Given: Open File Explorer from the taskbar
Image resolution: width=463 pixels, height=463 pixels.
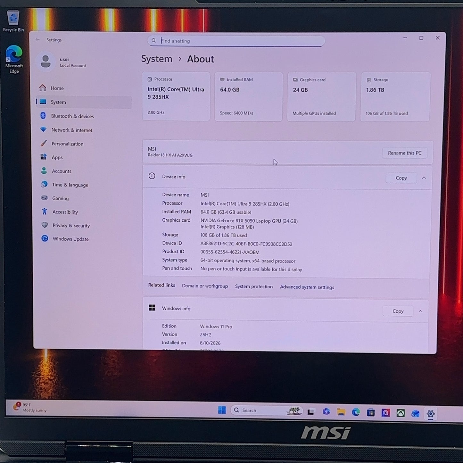Looking at the screenshot, I should (341, 412).
